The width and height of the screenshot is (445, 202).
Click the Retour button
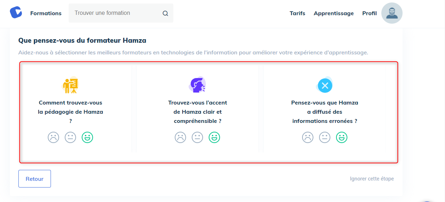pyautogui.click(x=35, y=179)
